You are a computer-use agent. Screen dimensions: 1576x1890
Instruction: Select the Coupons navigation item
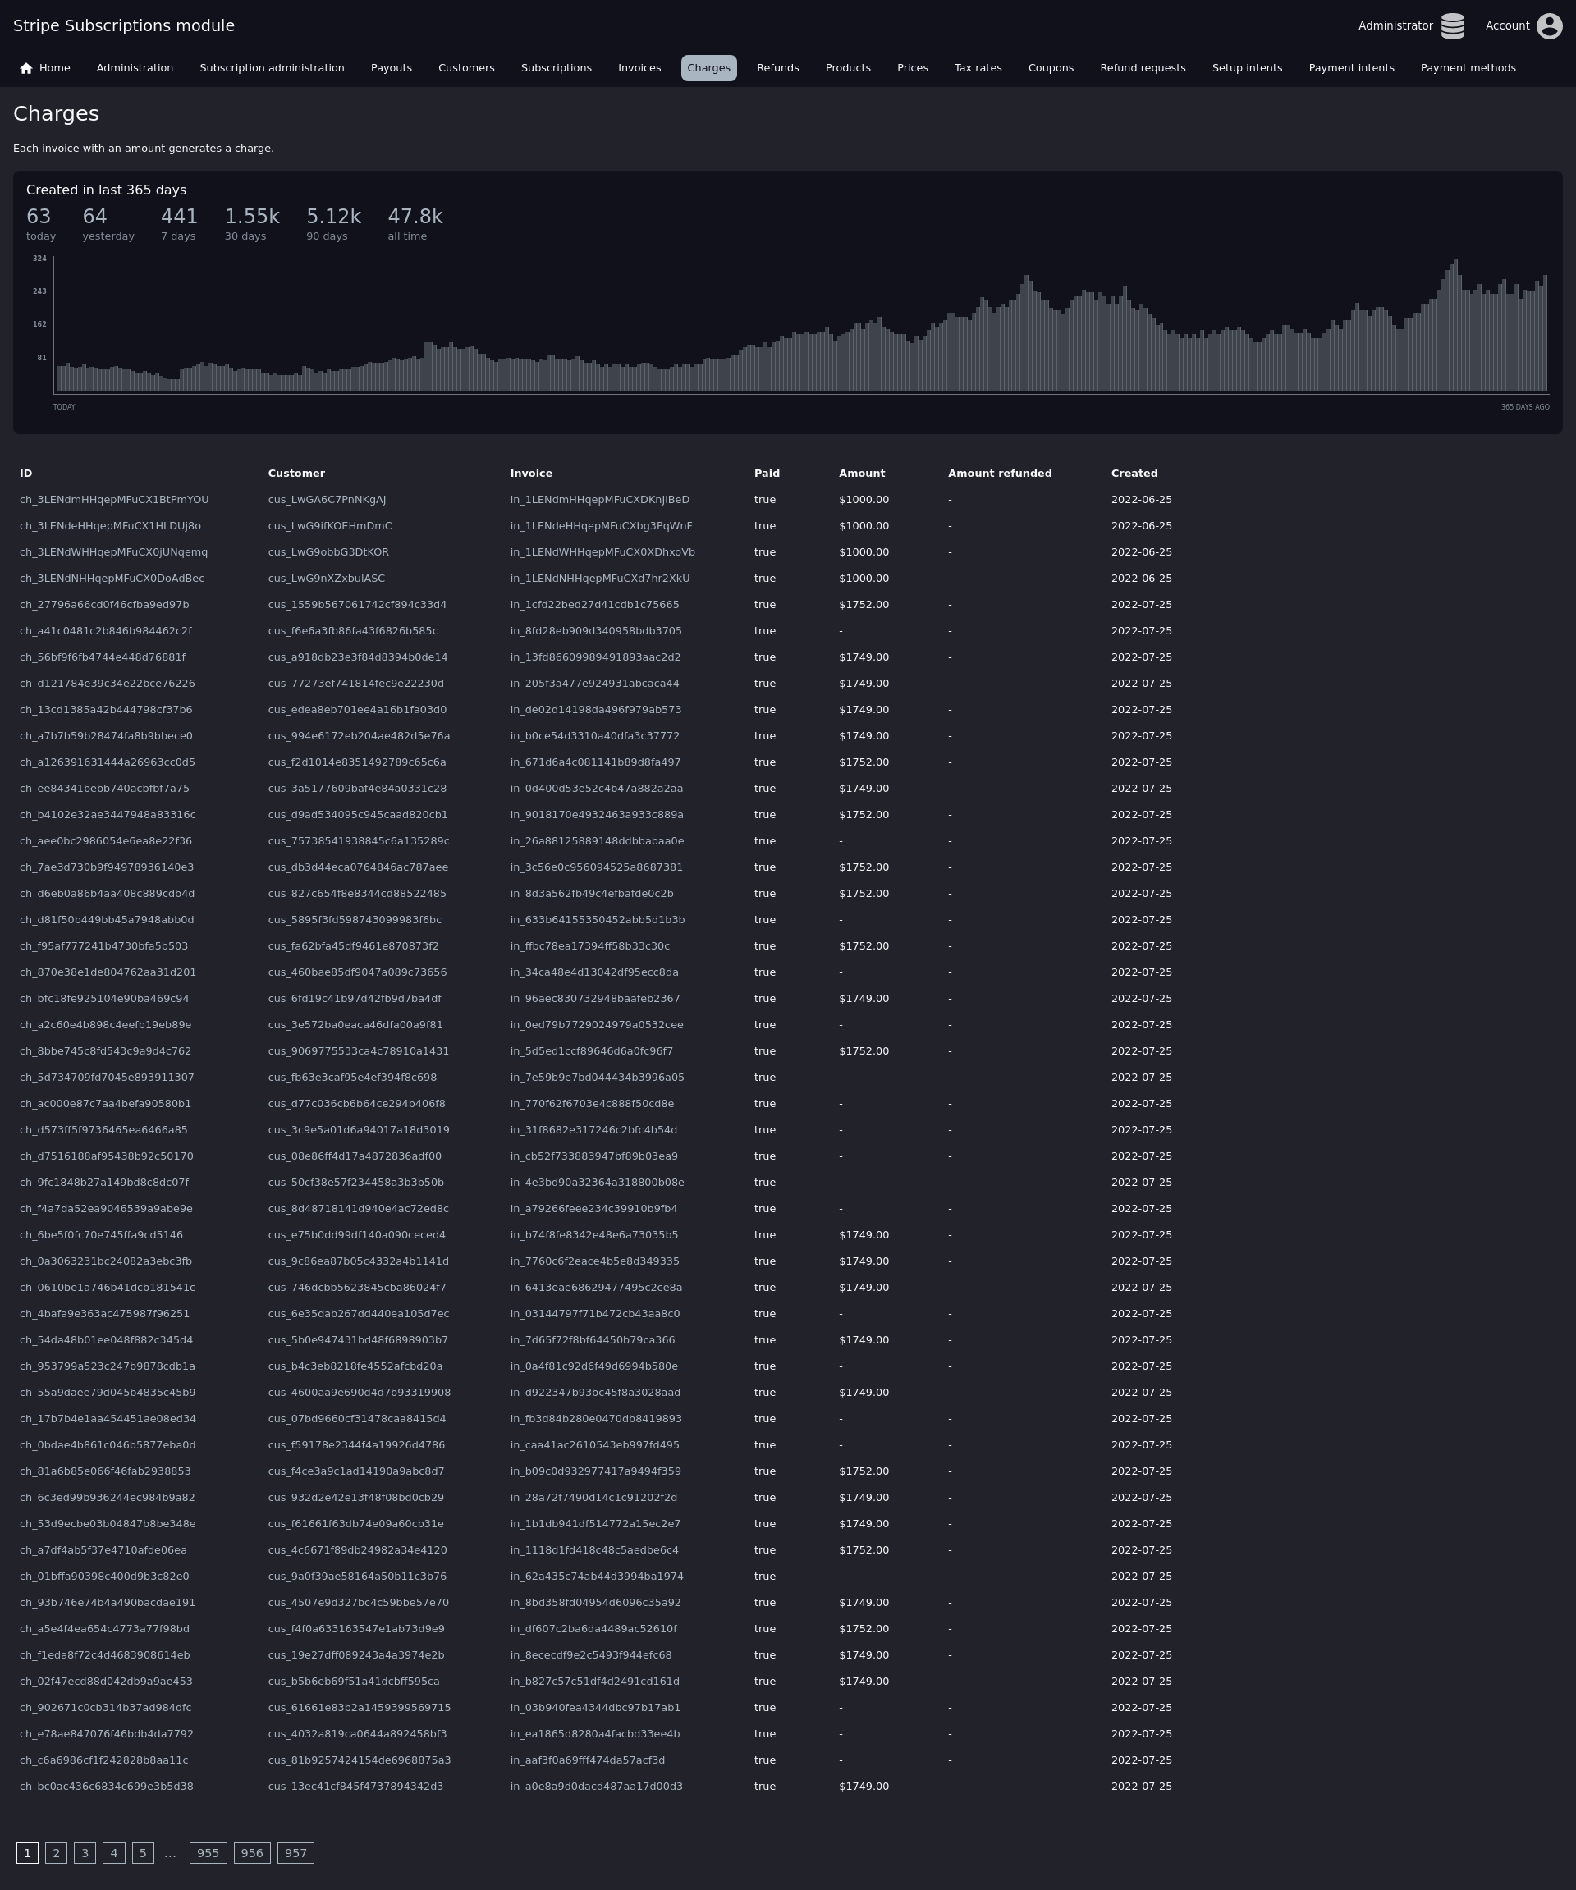pyautogui.click(x=1051, y=68)
